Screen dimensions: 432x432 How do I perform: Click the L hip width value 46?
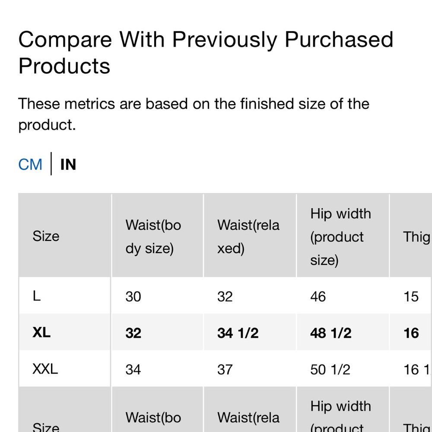318,296
